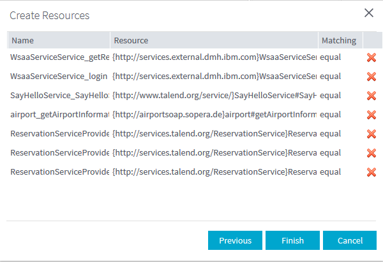Viewport: 383px width, 262px height.
Task: Remove the airport_getAirportInformat row
Action: click(x=371, y=115)
